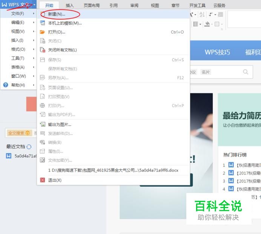Click the orange open-folder icon beside 打开(O)
Viewport: 261px width, 234px height.
43,32
